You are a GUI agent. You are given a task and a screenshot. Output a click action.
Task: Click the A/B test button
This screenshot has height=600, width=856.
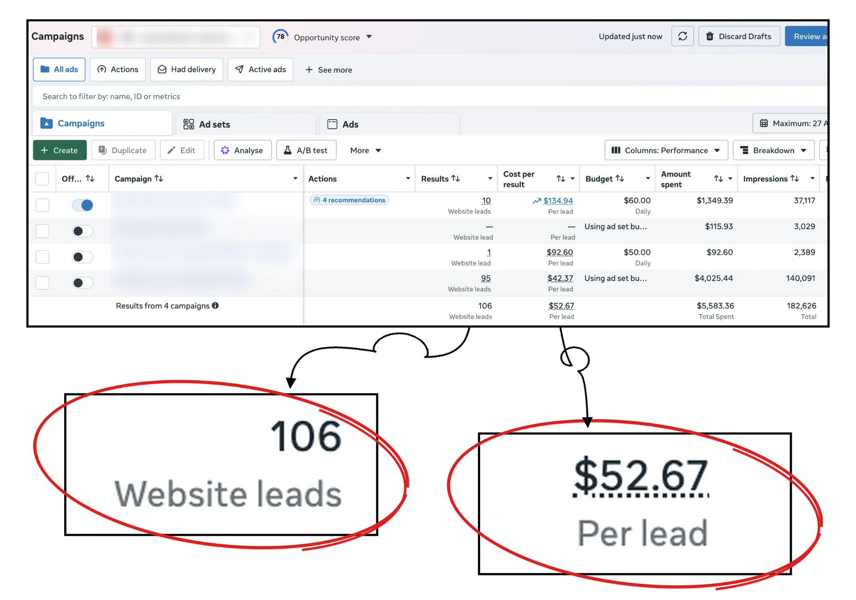[306, 150]
